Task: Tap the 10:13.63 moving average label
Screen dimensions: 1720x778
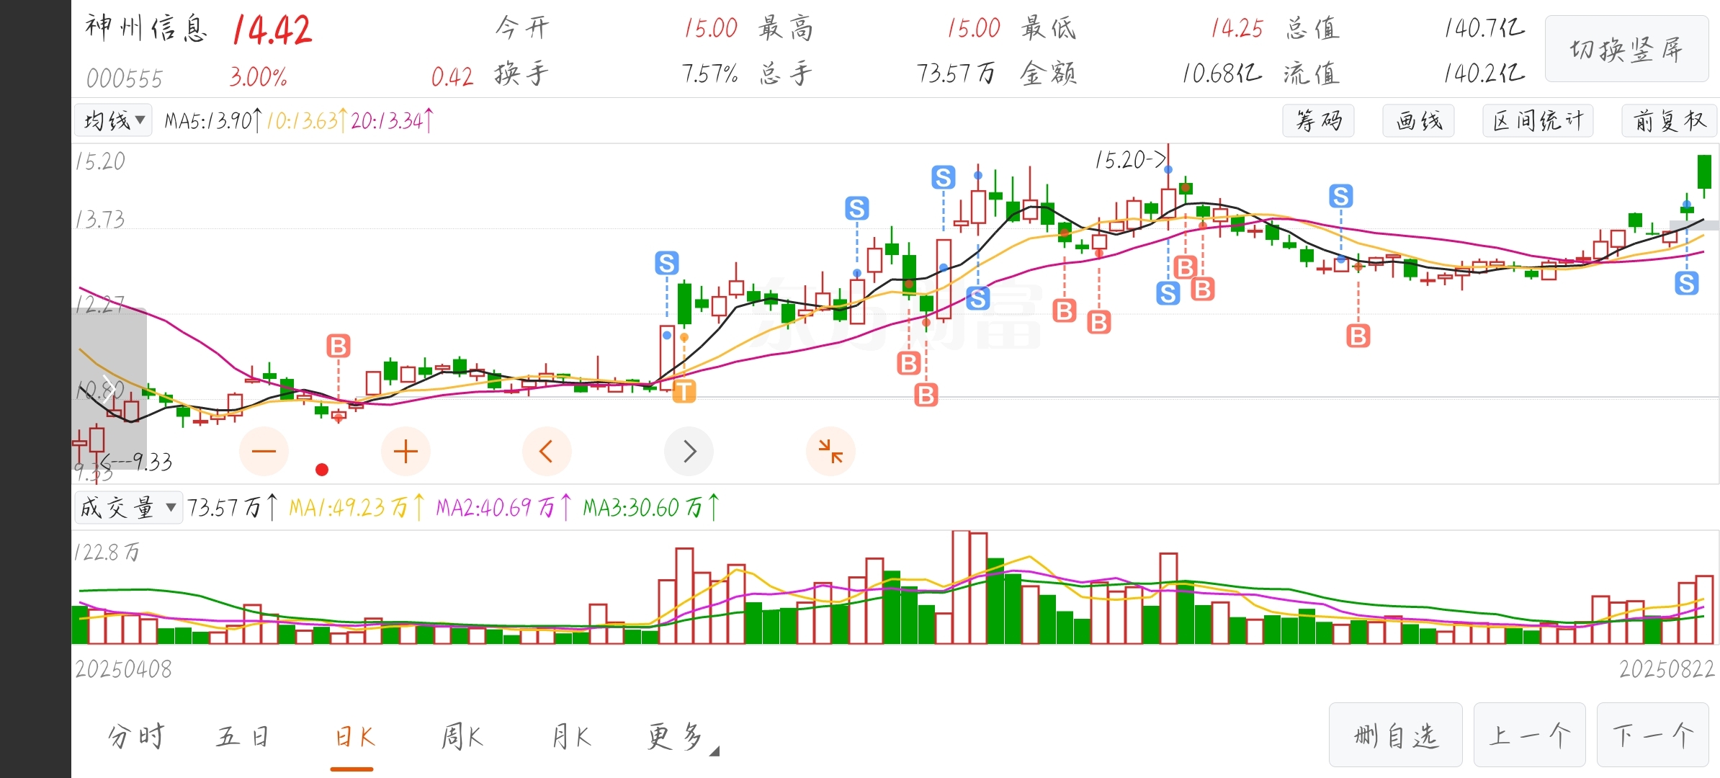Action: click(306, 120)
